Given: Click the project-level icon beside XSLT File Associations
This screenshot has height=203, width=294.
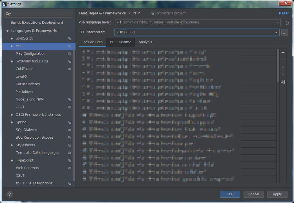Looking at the screenshot, I should click(x=69, y=183).
